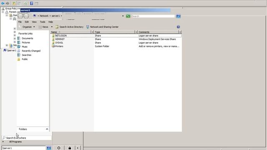Open the View menu
The height and width of the screenshot is (150, 267).
(x=34, y=22)
